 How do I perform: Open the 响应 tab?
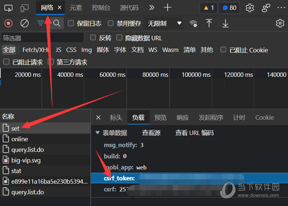point(182,117)
